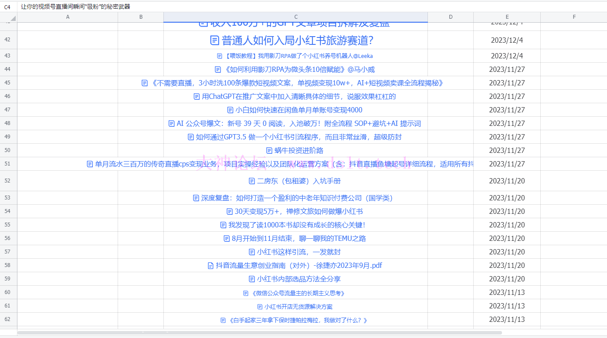Viewport: 607px width, 338px height.
Task: Select row 52 header
Action: tap(8, 181)
